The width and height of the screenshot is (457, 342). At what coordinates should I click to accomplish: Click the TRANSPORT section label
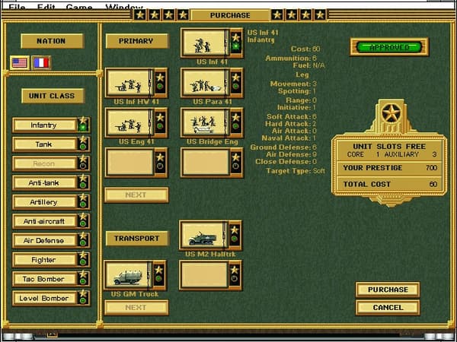tap(136, 239)
